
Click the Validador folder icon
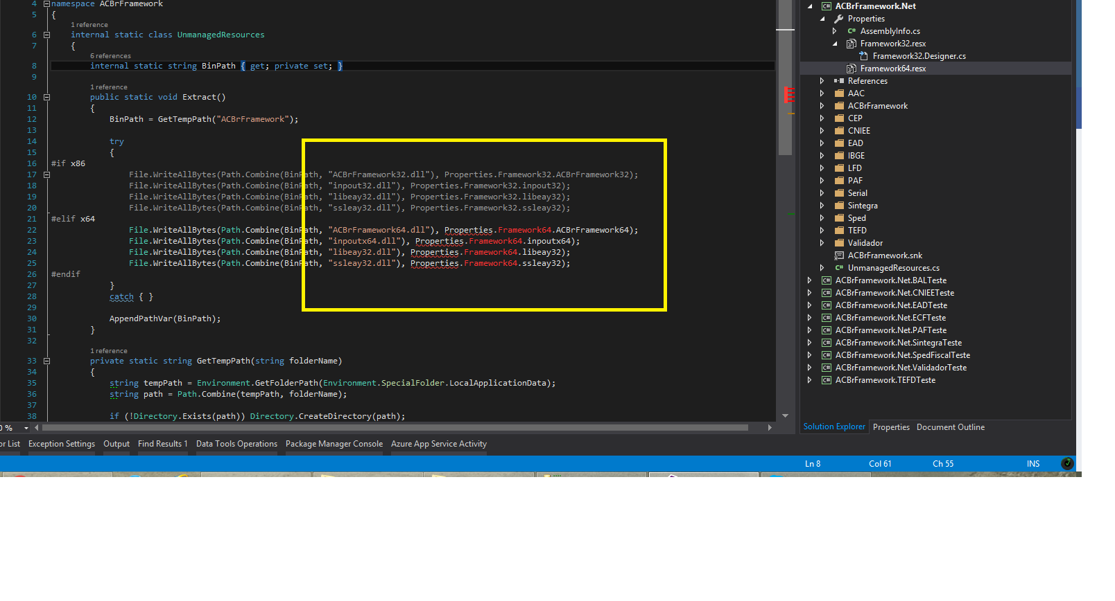(x=839, y=243)
